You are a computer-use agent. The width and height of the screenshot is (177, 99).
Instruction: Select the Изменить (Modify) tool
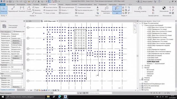[4, 10]
